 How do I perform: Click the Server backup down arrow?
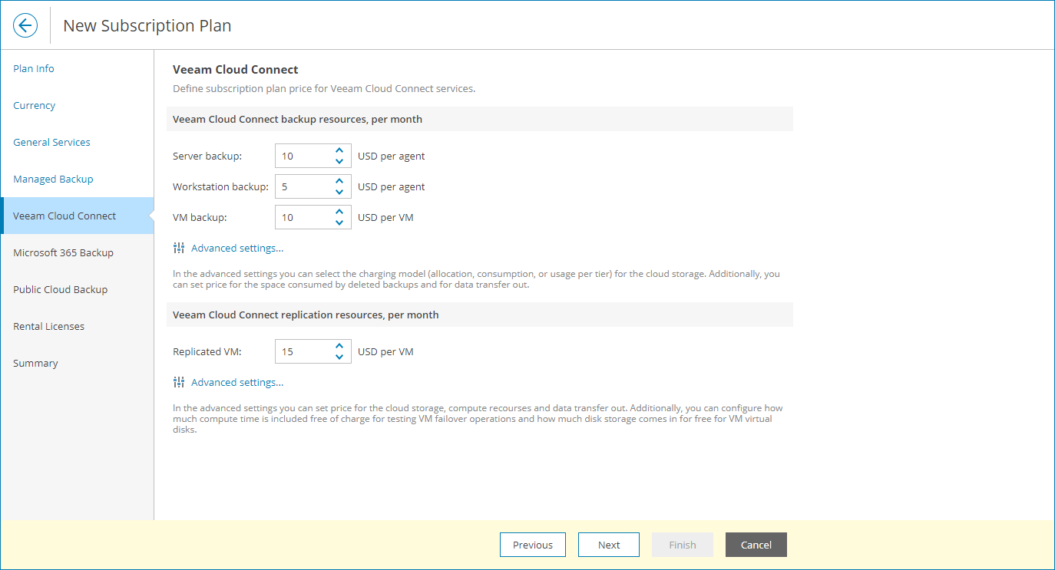[x=339, y=160]
